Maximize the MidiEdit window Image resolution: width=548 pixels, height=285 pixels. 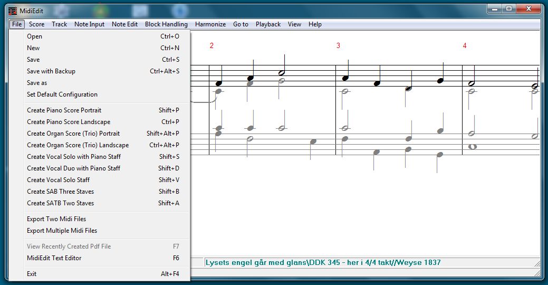(x=509, y=9)
